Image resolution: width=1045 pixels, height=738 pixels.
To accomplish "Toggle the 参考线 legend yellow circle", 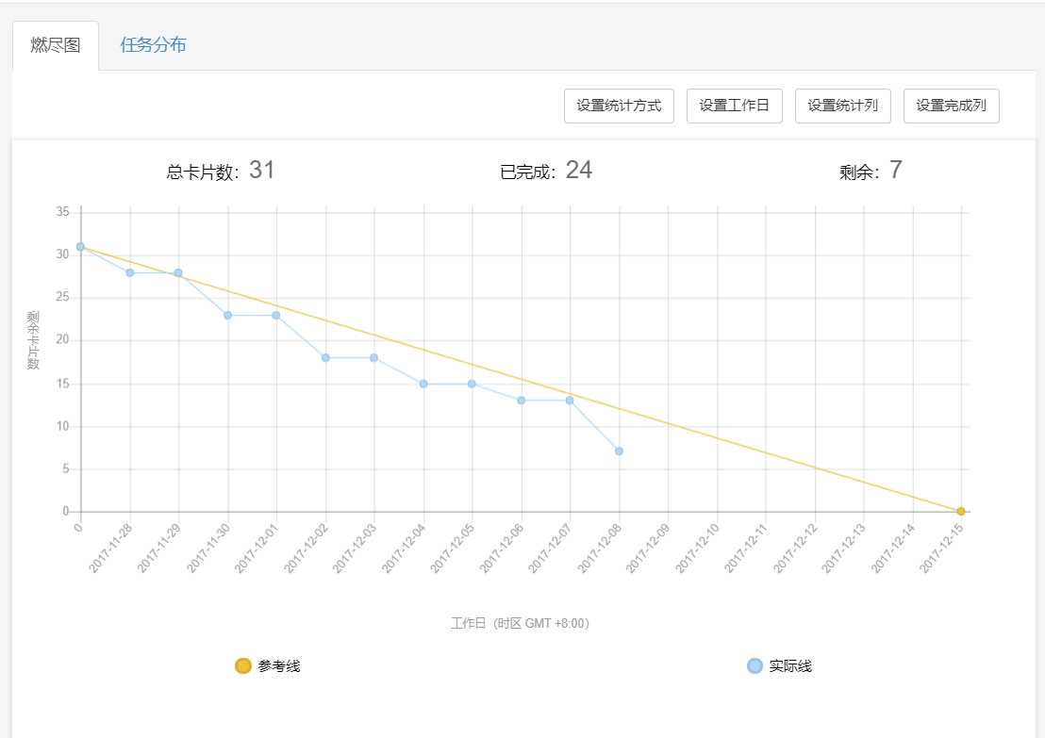I will 243,665.
